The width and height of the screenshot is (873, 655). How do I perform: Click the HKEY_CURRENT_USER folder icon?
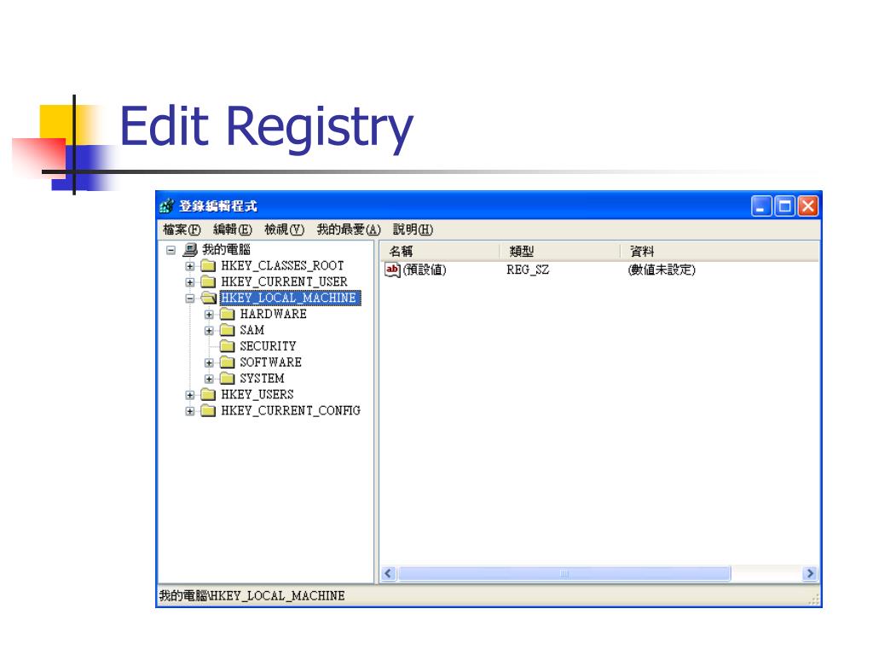pos(208,281)
